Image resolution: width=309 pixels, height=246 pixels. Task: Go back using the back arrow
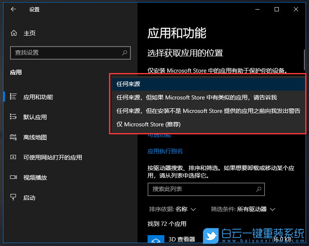tap(13, 9)
